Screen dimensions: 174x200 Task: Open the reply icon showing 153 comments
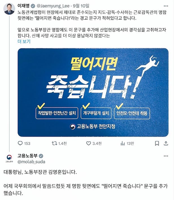point(20,143)
